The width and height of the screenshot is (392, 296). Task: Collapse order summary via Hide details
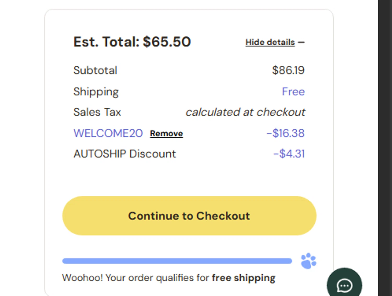(x=270, y=42)
